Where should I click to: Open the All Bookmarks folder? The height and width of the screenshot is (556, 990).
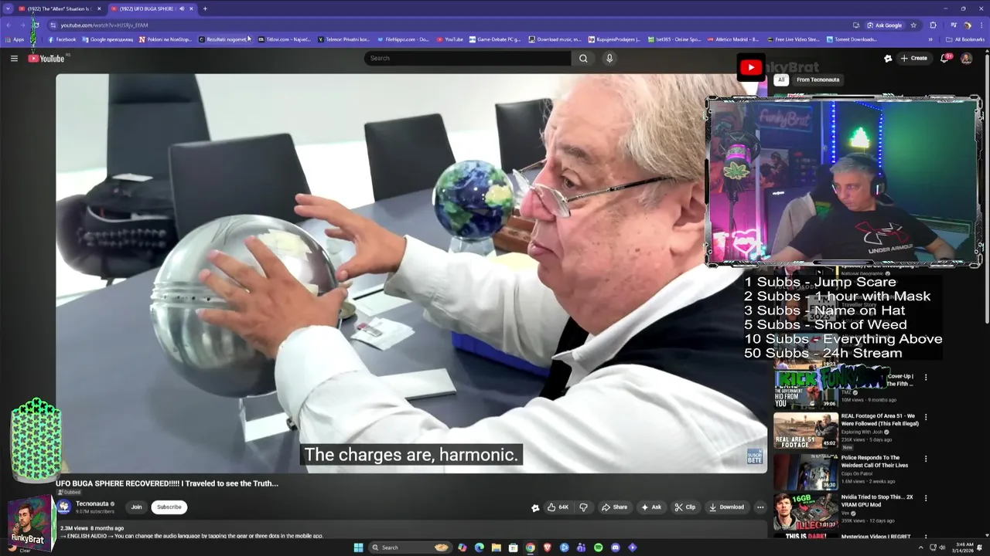965,39
